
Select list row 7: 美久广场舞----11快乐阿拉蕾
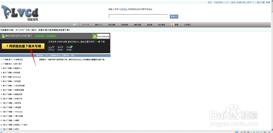[13, 86]
